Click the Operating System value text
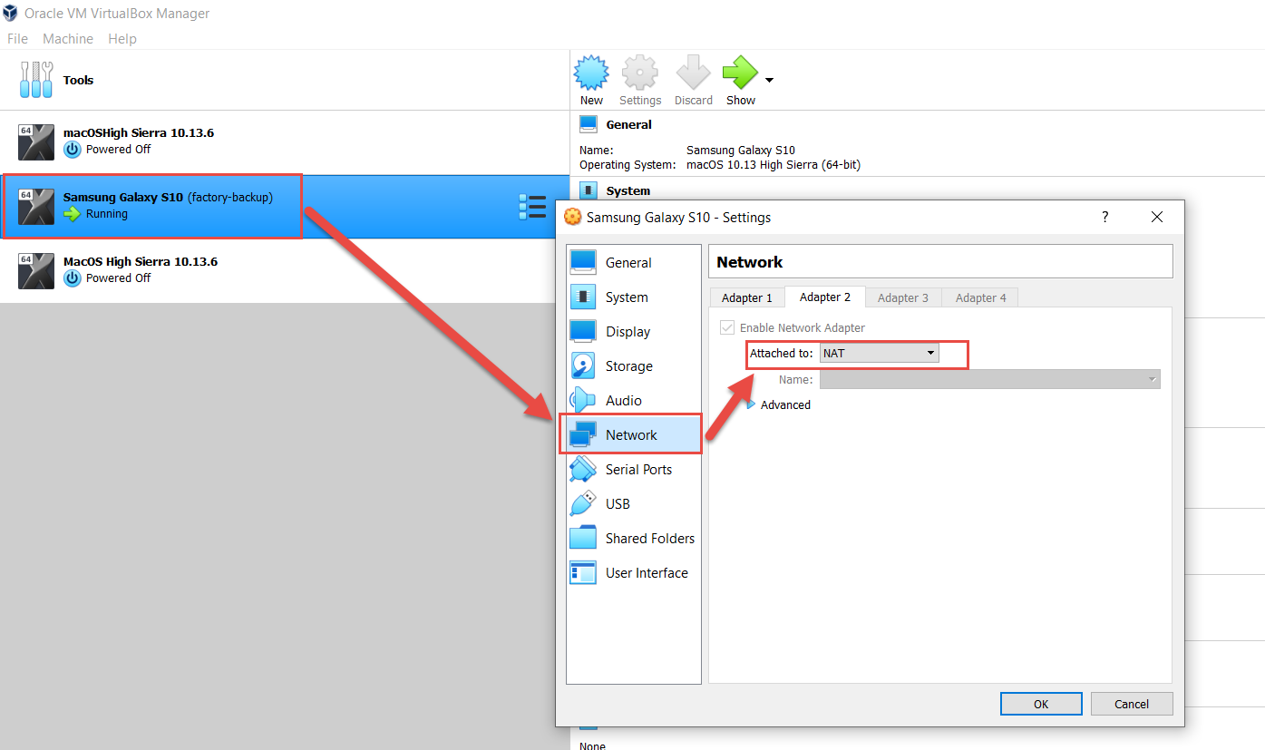Image resolution: width=1265 pixels, height=750 pixels. coord(774,165)
